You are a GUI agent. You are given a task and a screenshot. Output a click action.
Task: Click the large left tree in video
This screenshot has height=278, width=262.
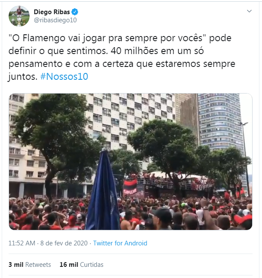coord(53,142)
